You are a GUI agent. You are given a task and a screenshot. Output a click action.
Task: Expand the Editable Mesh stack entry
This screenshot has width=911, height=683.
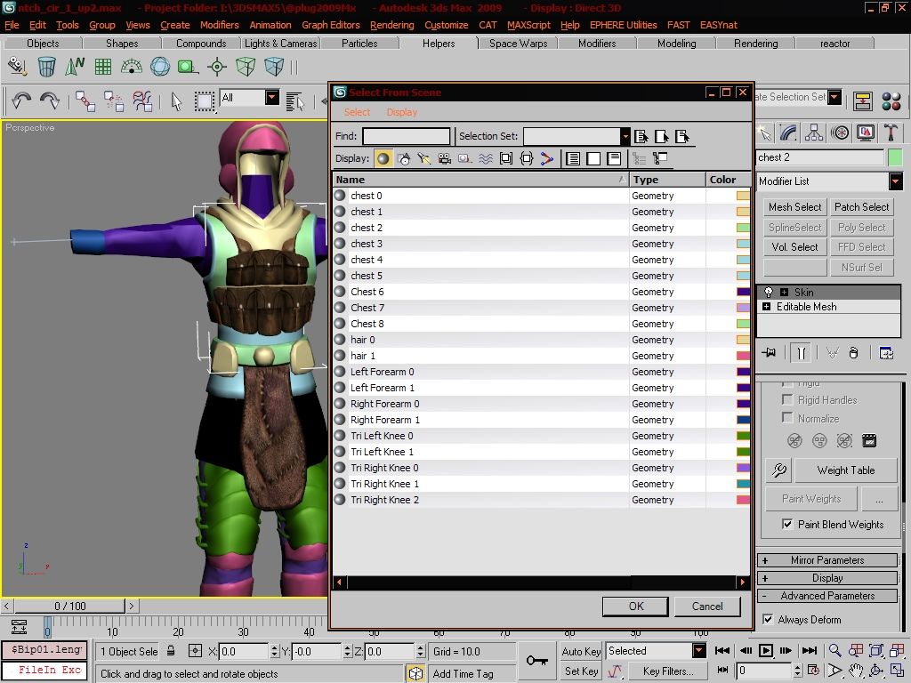coord(766,306)
